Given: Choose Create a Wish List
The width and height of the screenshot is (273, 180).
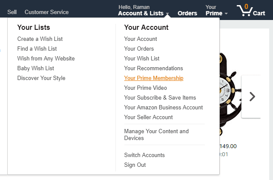Looking at the screenshot, I should pyautogui.click(x=40, y=39).
